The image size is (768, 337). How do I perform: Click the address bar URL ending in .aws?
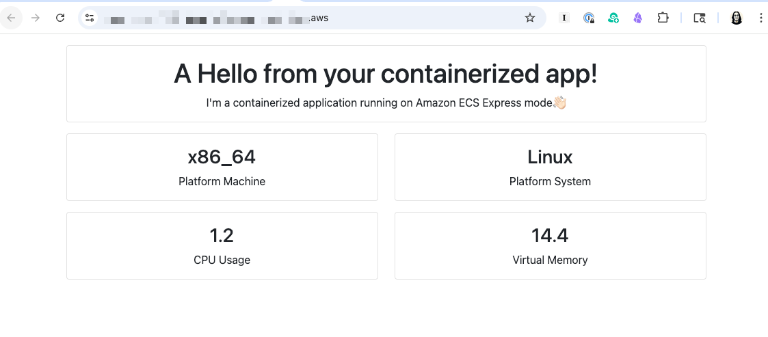tap(308, 18)
